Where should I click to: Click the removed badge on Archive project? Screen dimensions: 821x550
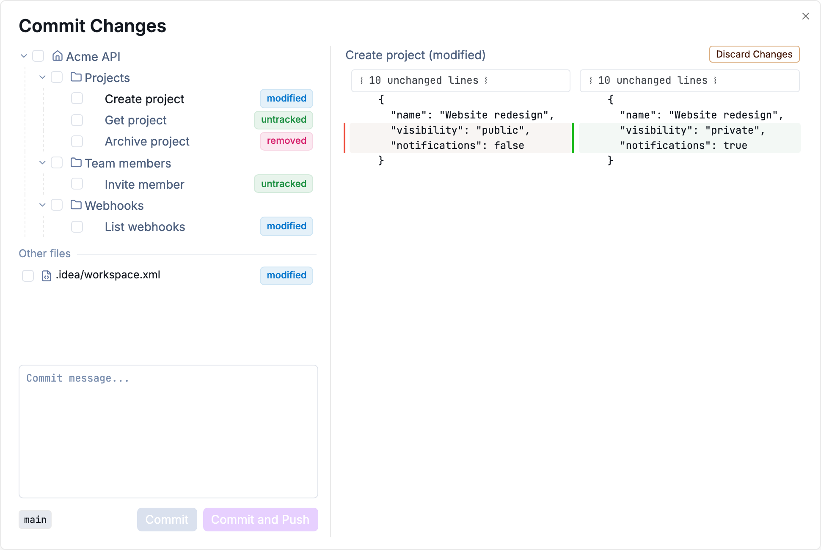pyautogui.click(x=287, y=141)
